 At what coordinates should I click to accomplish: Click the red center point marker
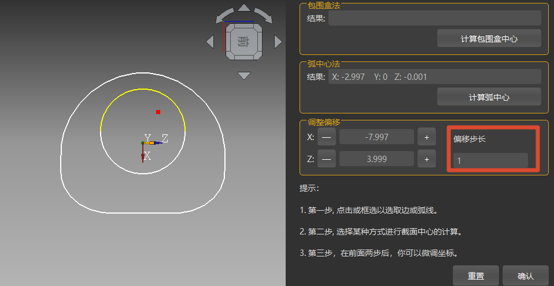158,112
